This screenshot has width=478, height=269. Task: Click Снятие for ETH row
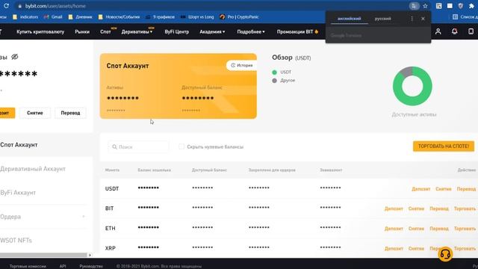417,229
